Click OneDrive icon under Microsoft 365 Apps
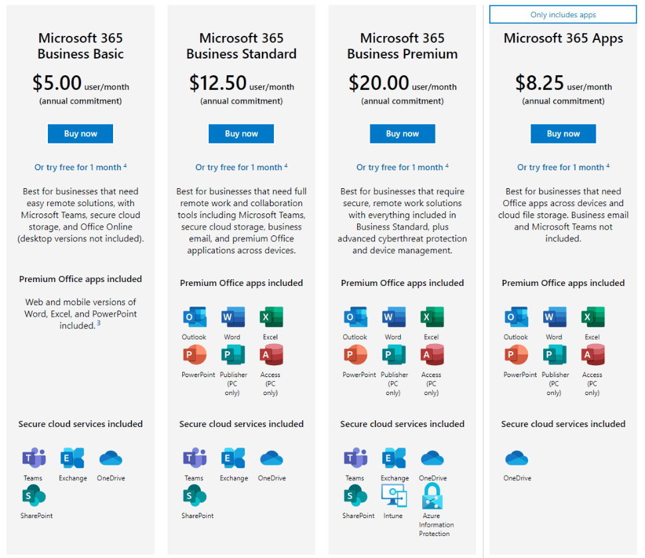This screenshot has height=558, width=645. pos(517,458)
